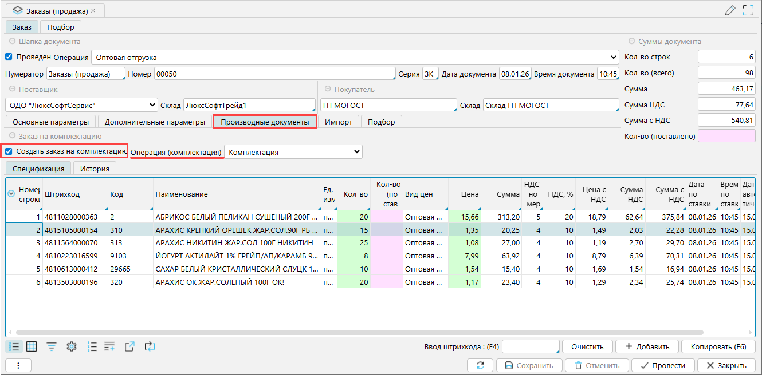Open the filter icon in bottom toolbar
Screen dimensions: 762x375
[52, 346]
